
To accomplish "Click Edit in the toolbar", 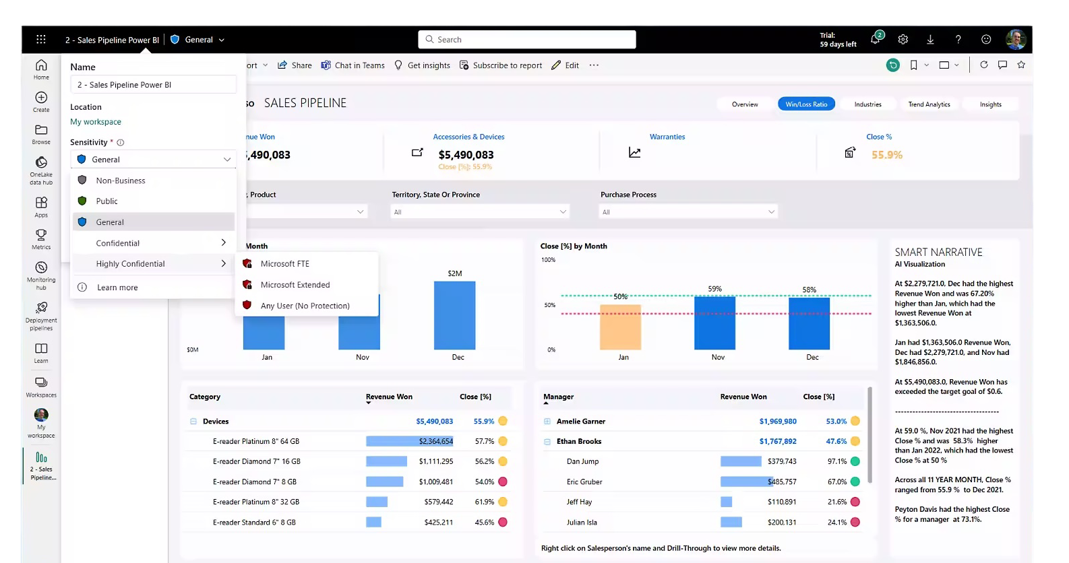I will [565, 65].
